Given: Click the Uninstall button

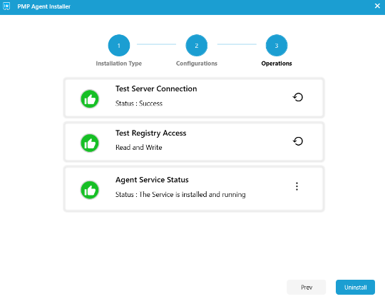Looking at the screenshot, I should [x=355, y=287].
